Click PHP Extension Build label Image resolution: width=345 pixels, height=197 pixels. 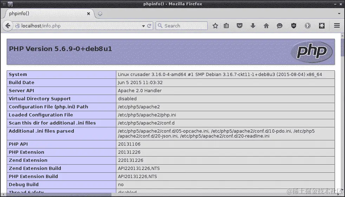(x=33, y=177)
